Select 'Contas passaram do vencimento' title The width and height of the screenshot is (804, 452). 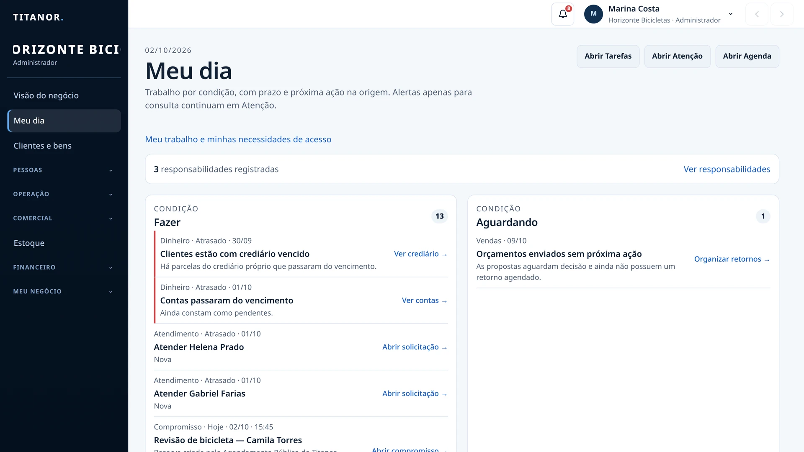click(227, 300)
